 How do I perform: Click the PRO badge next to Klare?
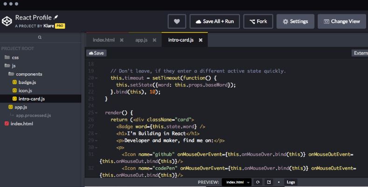point(60,26)
